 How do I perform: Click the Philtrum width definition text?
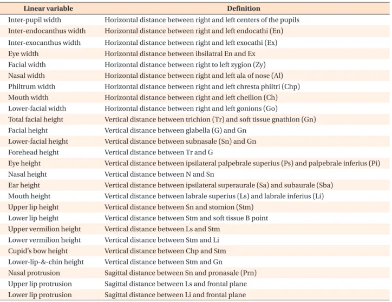tap(202, 86)
